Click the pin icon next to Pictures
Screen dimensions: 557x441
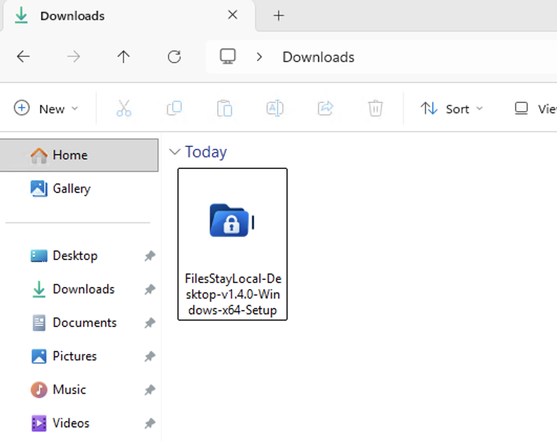[x=150, y=356]
